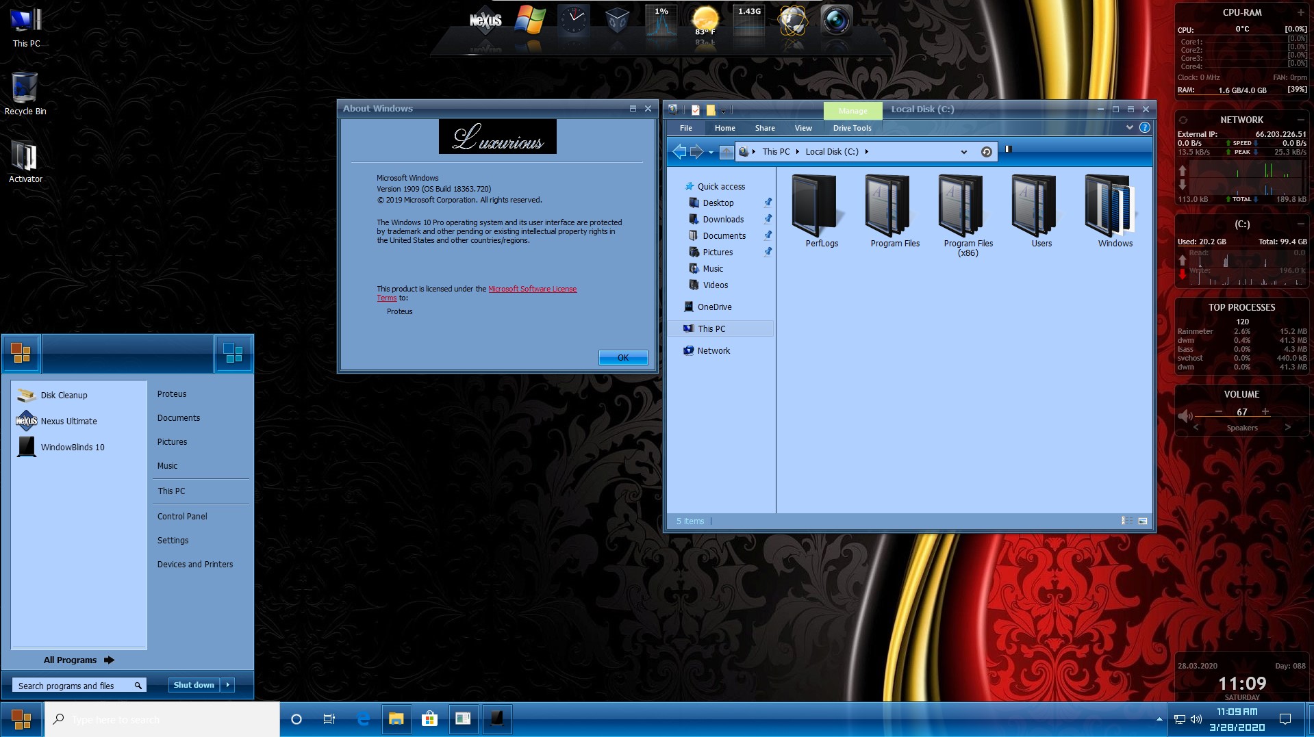
Task: Decrease volume with the minus button
Action: point(1219,411)
